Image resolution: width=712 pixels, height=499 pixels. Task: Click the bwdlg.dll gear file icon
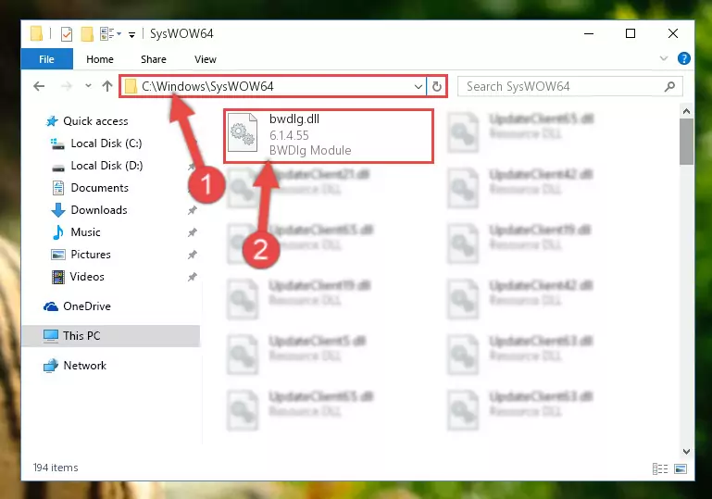point(243,133)
